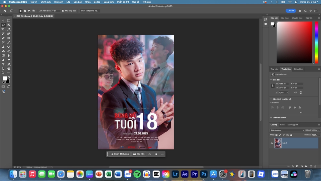
Task: Open the rotation angle dropdown
Action: point(287,93)
